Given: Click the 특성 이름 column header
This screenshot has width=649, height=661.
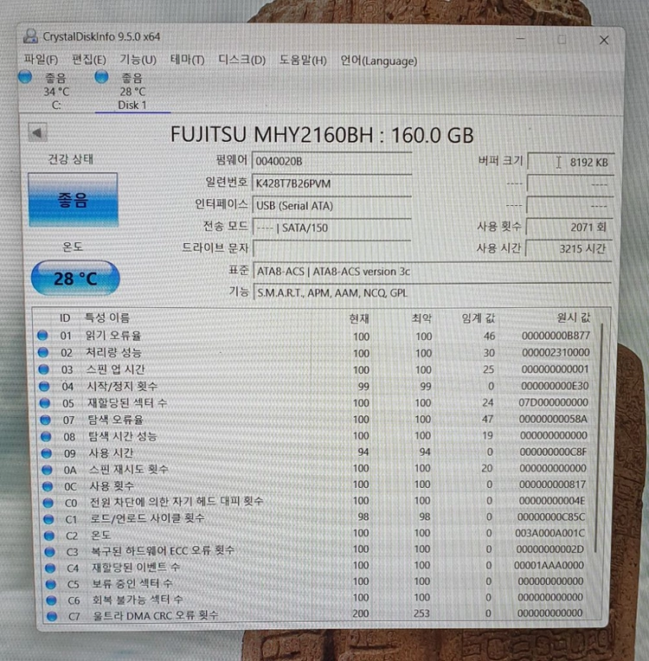Looking at the screenshot, I should [107, 317].
